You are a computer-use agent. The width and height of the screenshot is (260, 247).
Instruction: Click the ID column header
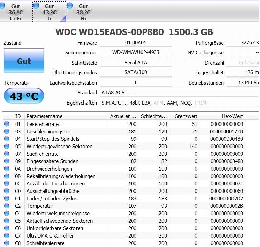pyautogui.click(x=18, y=116)
